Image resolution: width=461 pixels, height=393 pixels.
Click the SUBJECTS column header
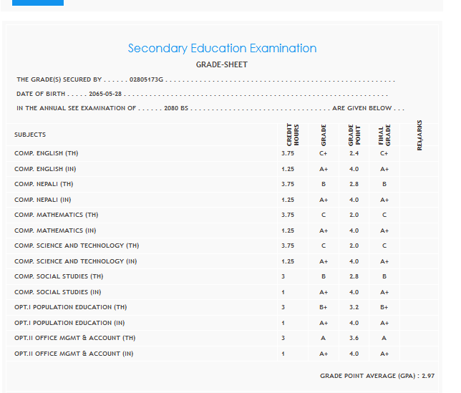click(x=30, y=135)
